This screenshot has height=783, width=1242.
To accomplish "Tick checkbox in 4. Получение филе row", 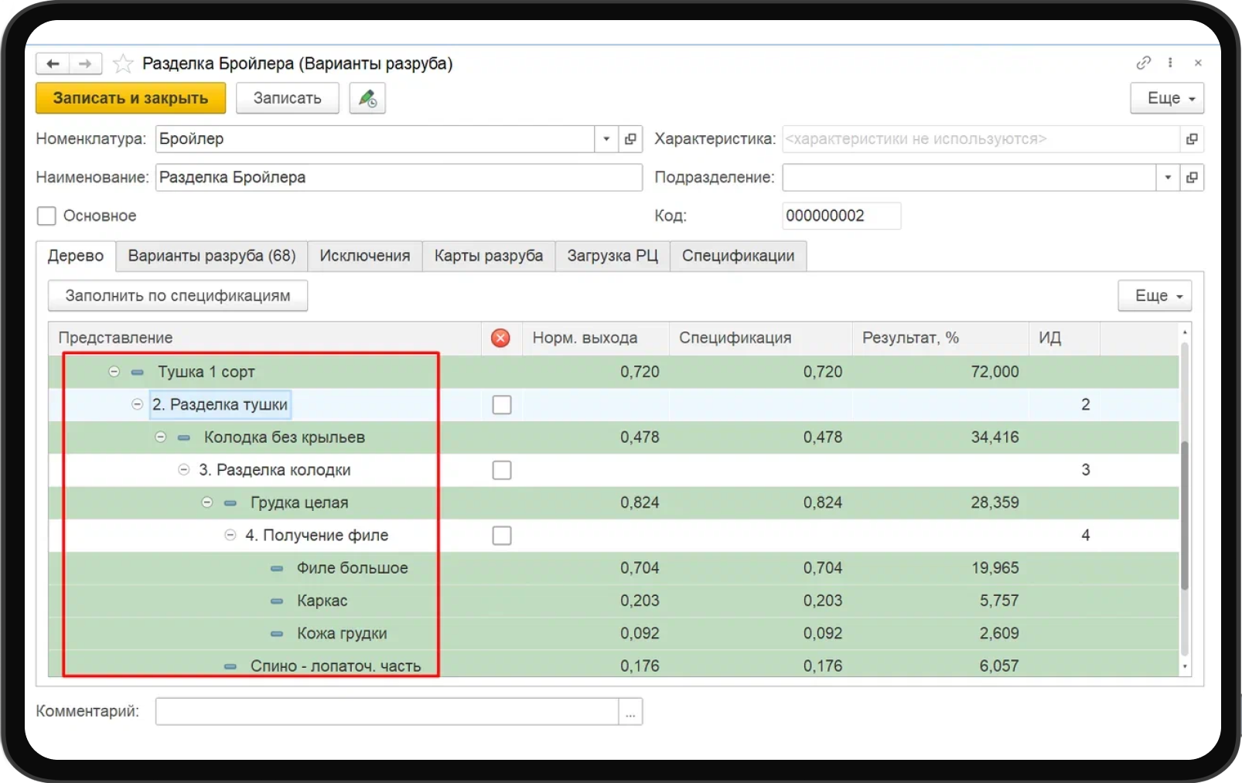I will point(502,535).
